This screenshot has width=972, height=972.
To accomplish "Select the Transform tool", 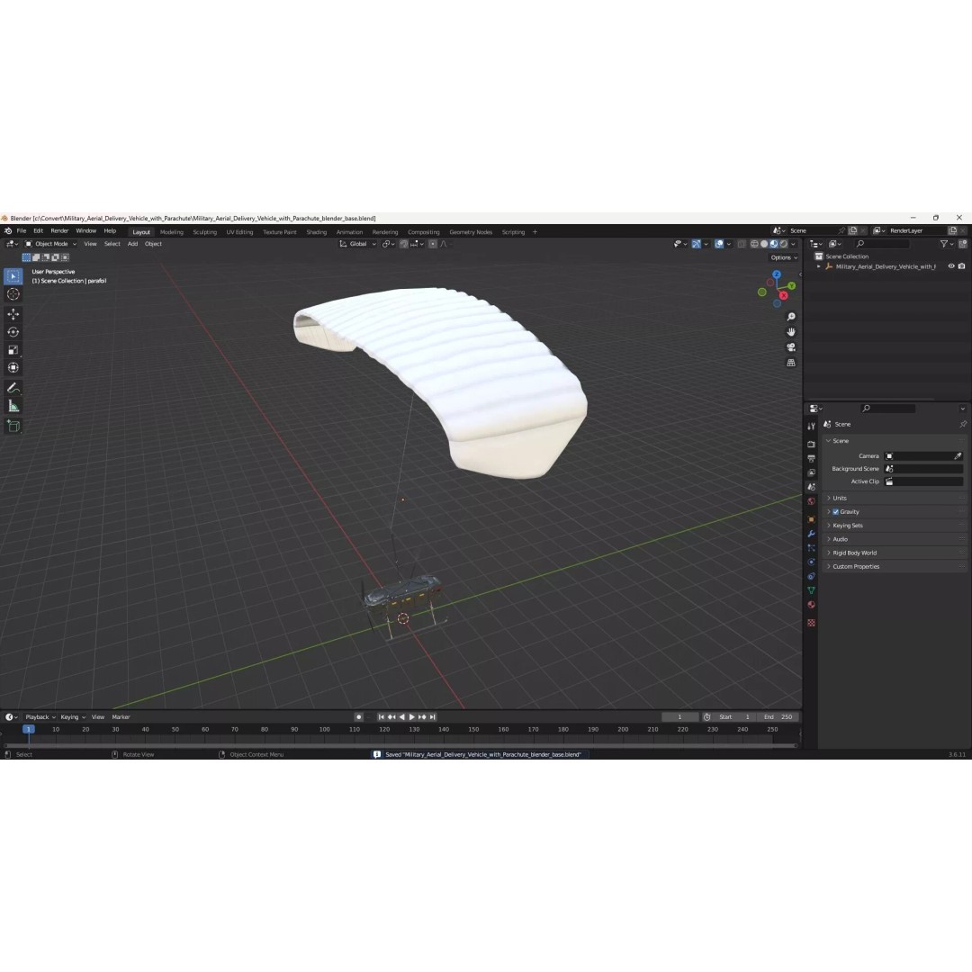I will pyautogui.click(x=13, y=368).
